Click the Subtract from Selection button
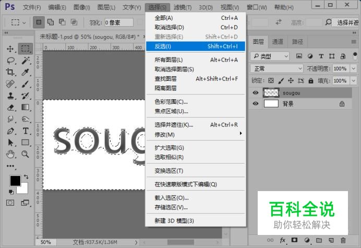 click(x=62, y=22)
